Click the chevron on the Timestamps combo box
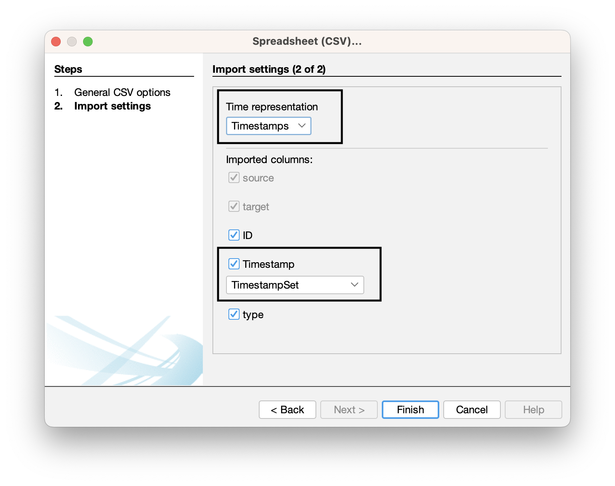Screen dimensions: 615x486 pos(302,126)
